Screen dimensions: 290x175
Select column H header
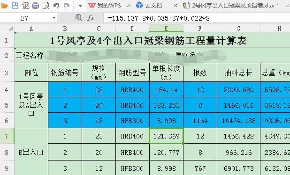(275, 29)
